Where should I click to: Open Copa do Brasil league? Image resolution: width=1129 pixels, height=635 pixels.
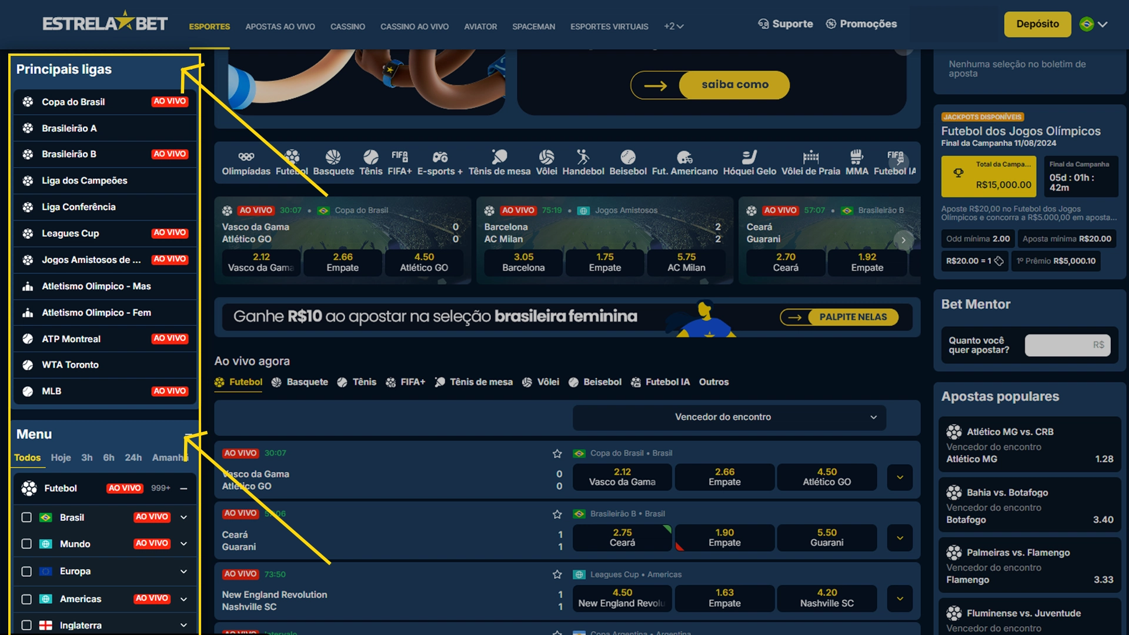(105, 102)
